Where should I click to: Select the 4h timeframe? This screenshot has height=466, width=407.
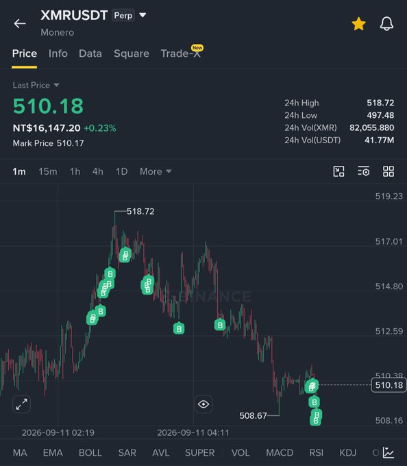click(x=97, y=171)
